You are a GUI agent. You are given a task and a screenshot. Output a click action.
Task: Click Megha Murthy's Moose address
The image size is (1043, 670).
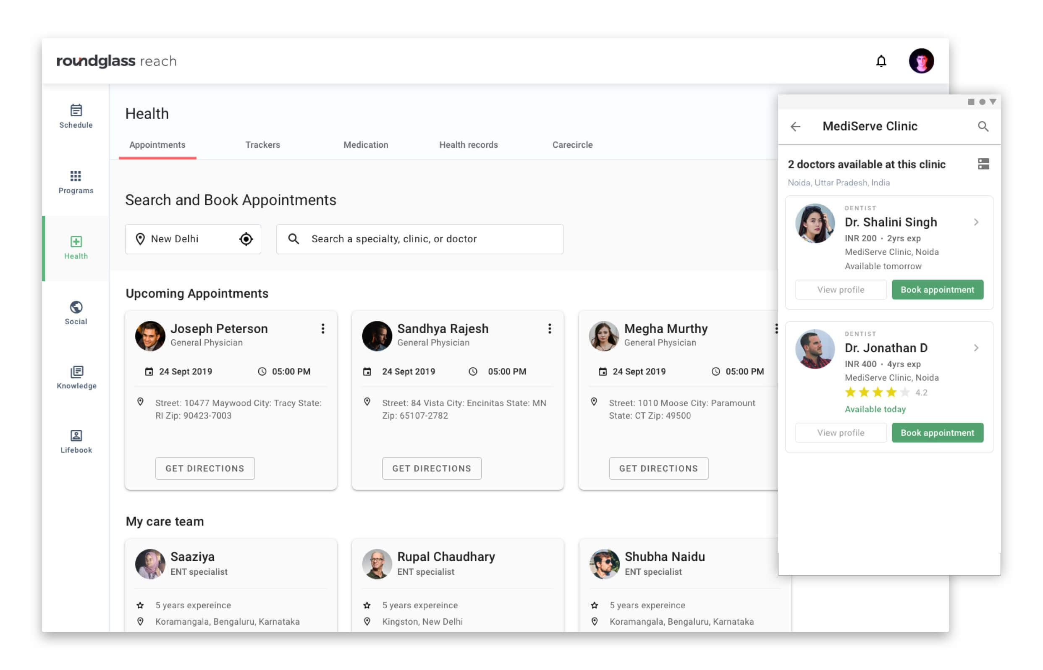tap(682, 409)
